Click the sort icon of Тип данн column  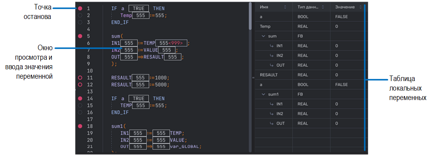pyautogui.click(x=323, y=7)
